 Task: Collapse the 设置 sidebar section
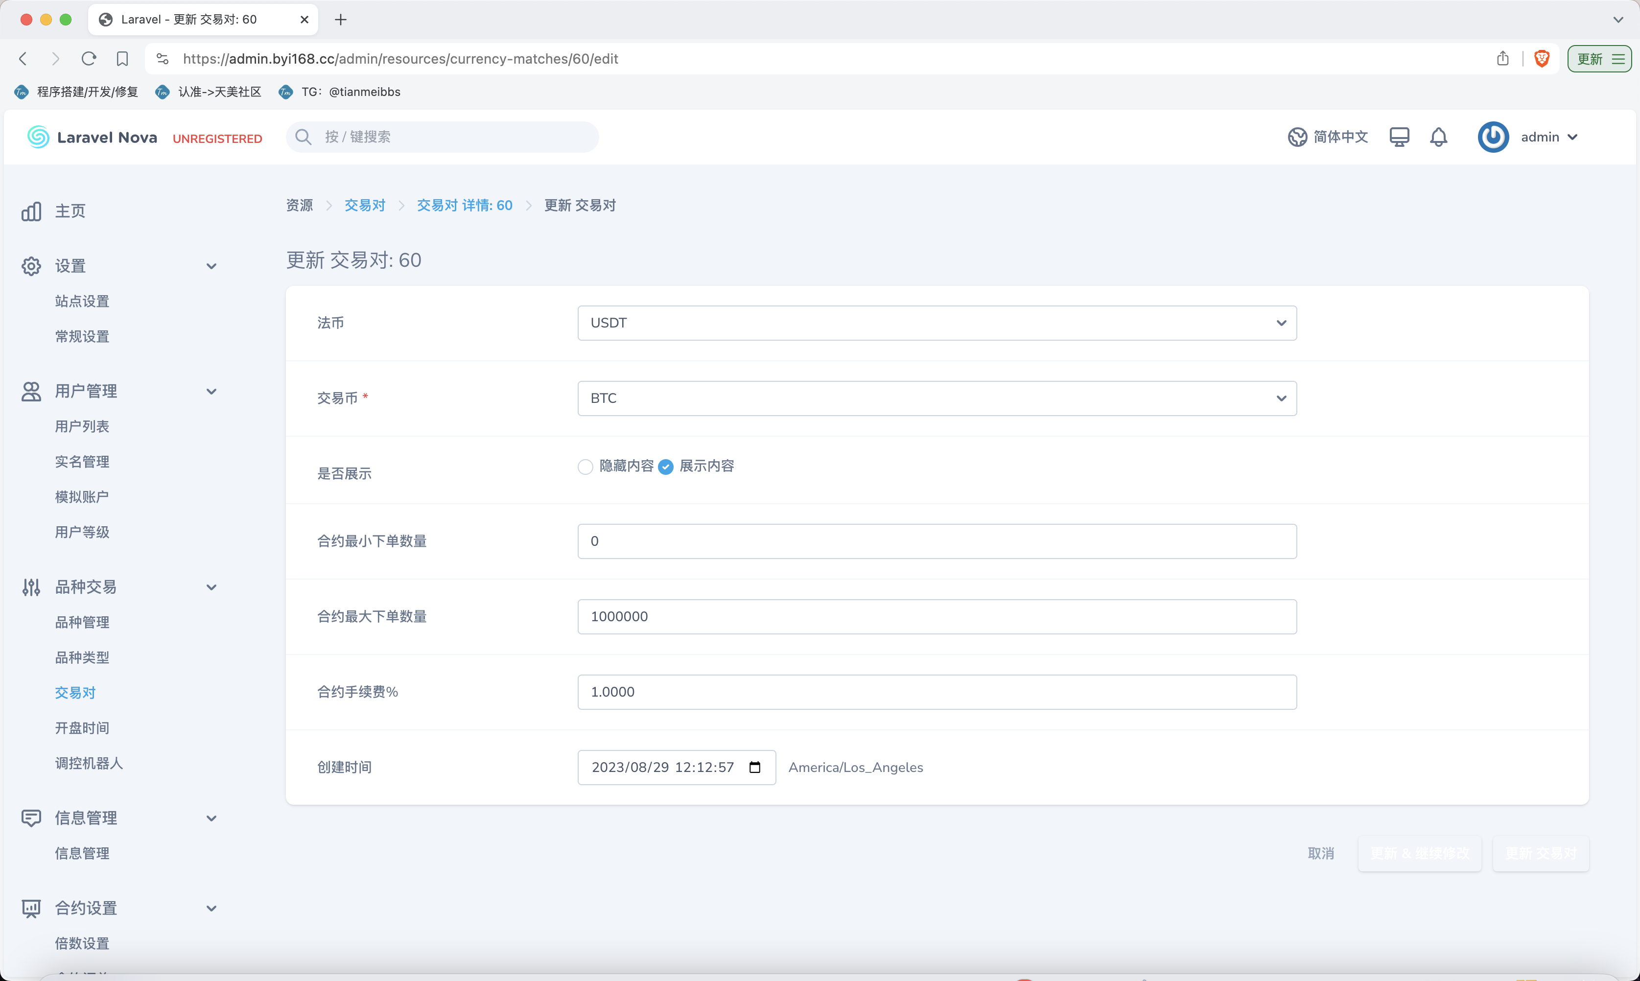coord(211,266)
